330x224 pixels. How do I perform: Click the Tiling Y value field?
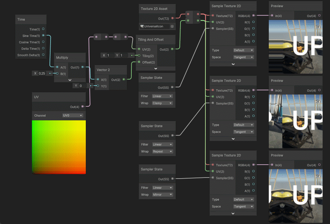click(x=125, y=55)
